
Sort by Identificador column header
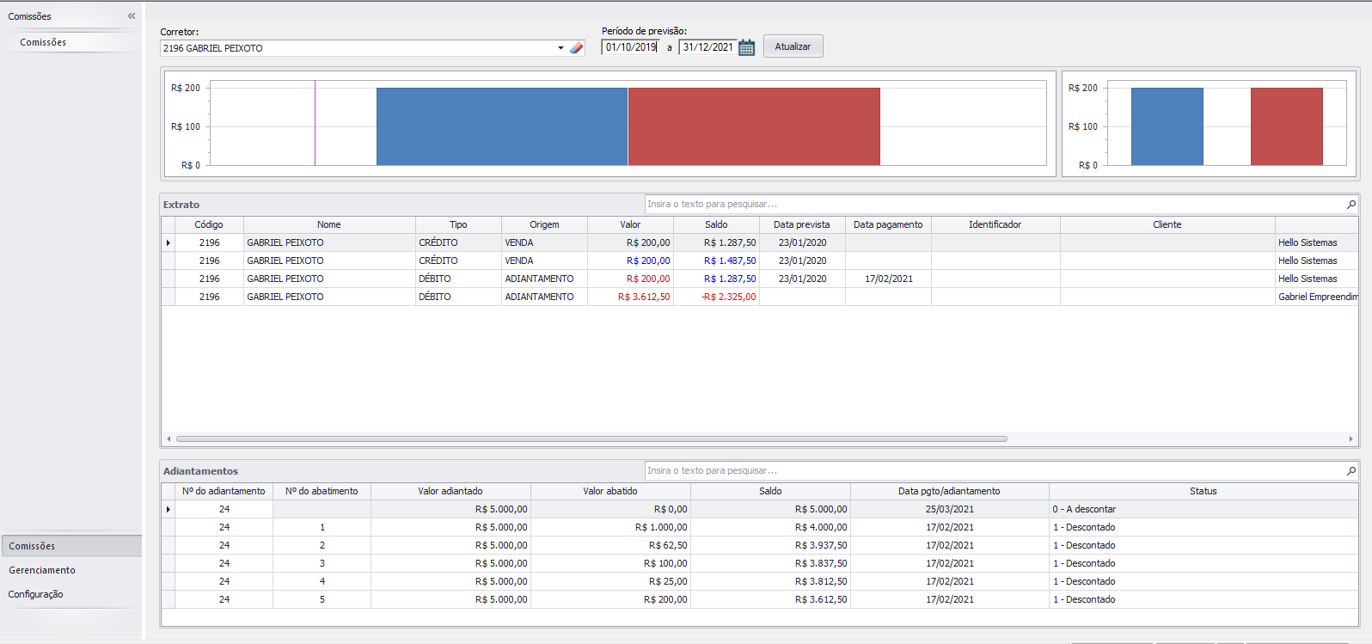[x=995, y=224]
